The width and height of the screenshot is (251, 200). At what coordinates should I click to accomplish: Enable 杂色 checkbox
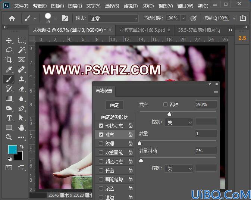click(101, 188)
